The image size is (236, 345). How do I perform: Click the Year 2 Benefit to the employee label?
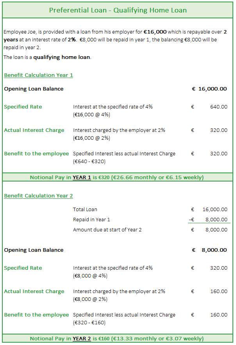(x=36, y=315)
